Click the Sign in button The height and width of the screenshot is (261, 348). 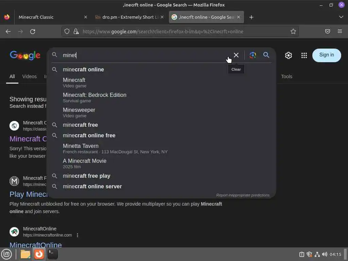point(327,55)
